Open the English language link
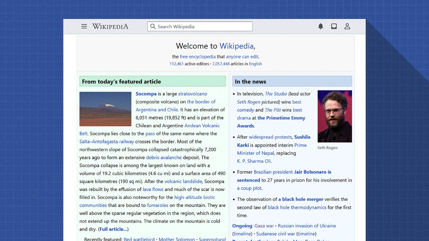 point(255,64)
